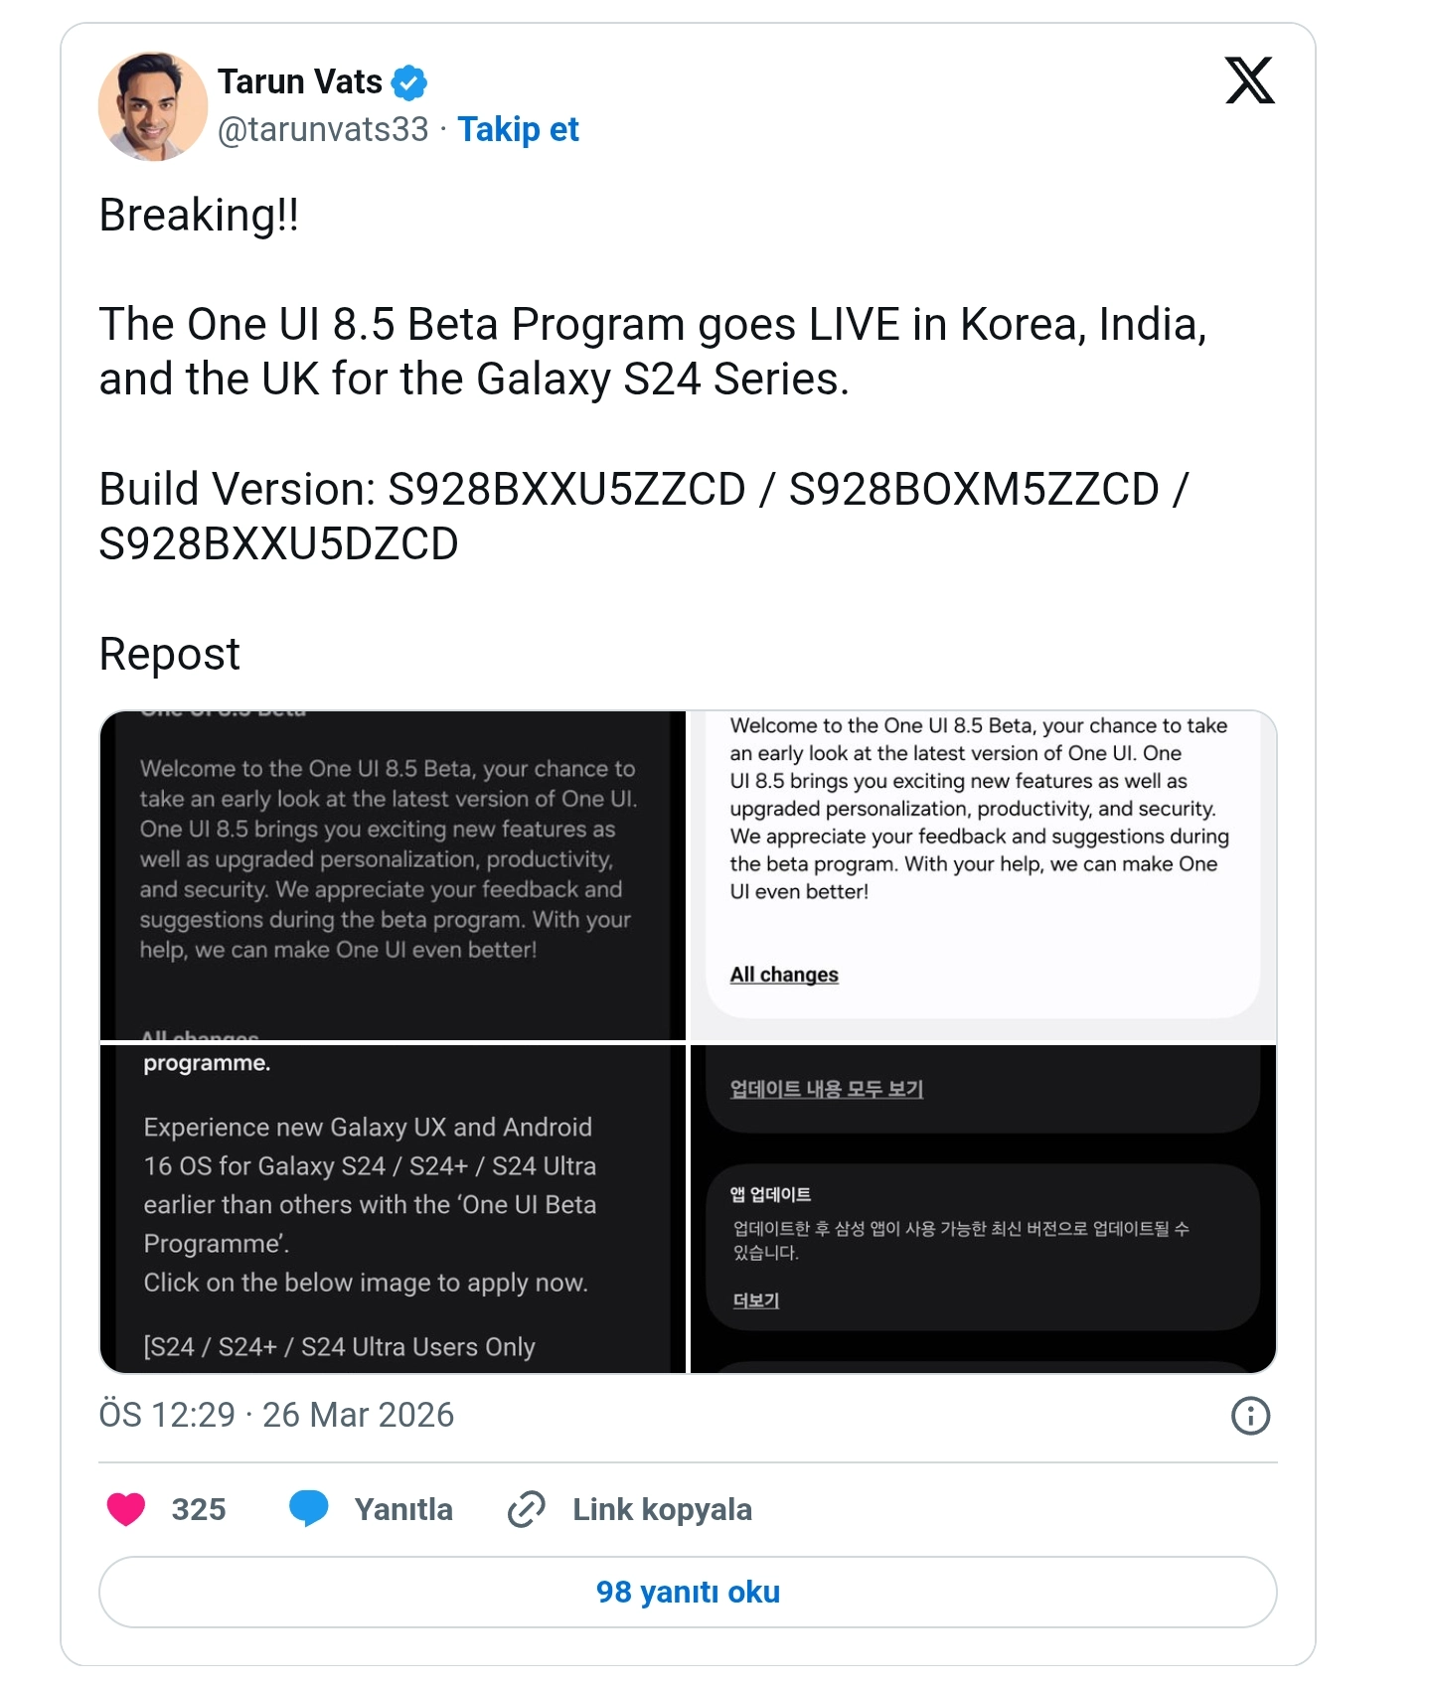1431x1682 pixels.
Task: Click the @tarunvats33 username handle
Action: pyautogui.click(x=324, y=129)
